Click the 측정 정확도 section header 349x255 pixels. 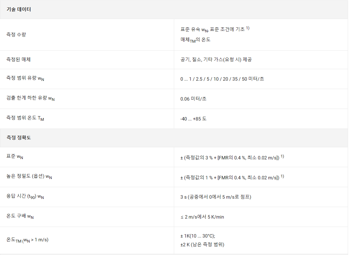(x=19, y=138)
